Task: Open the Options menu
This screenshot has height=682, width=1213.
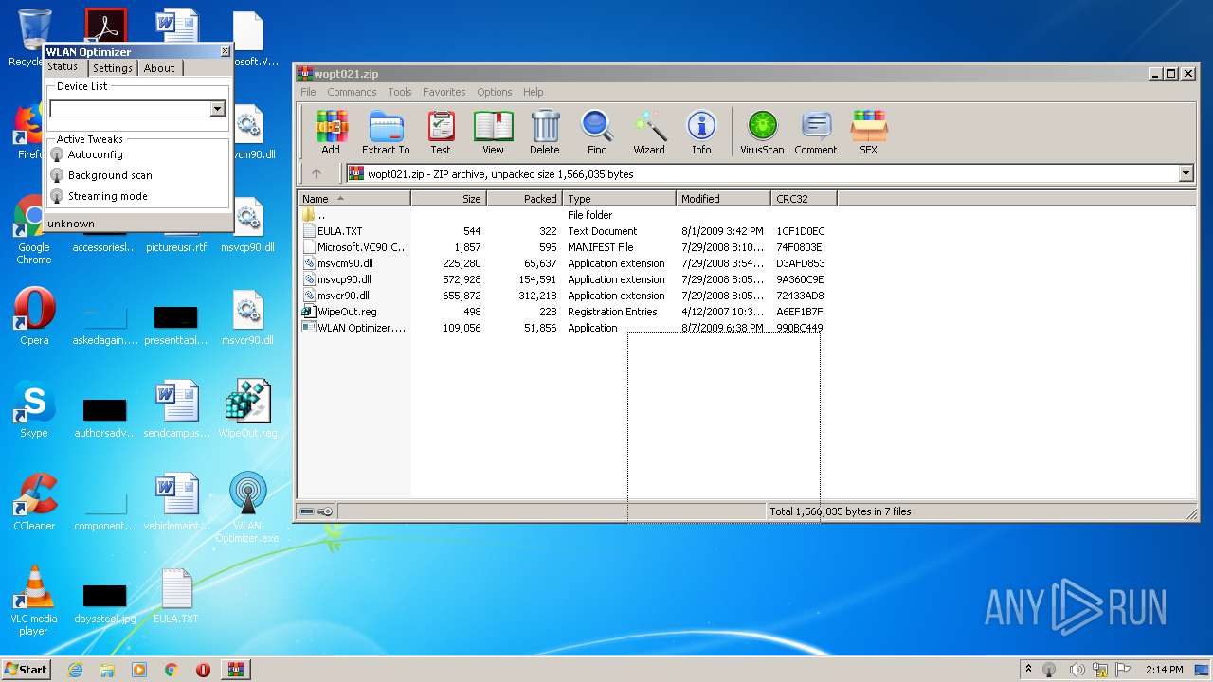Action: click(495, 92)
